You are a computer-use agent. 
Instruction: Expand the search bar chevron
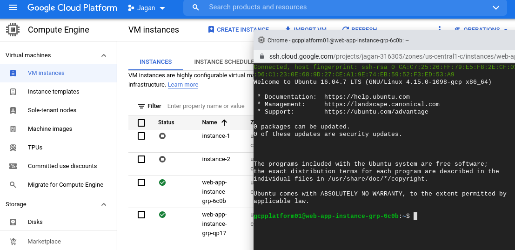click(496, 7)
